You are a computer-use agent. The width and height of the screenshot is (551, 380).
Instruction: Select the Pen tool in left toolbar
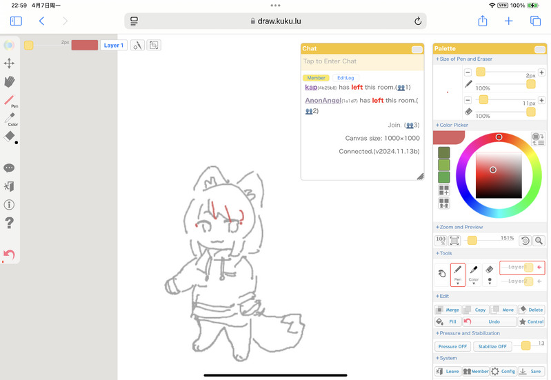10,101
